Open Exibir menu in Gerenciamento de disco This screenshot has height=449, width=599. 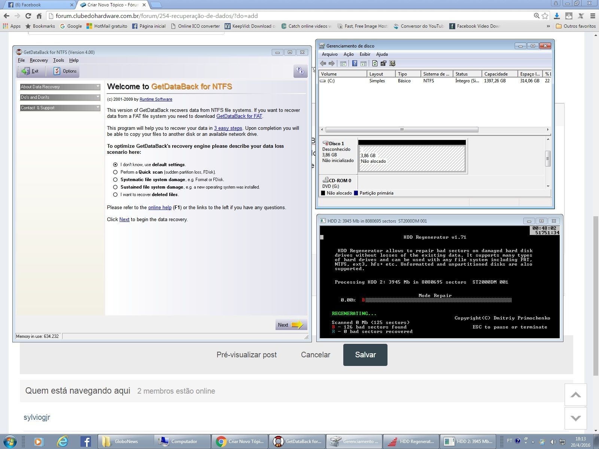pos(365,54)
